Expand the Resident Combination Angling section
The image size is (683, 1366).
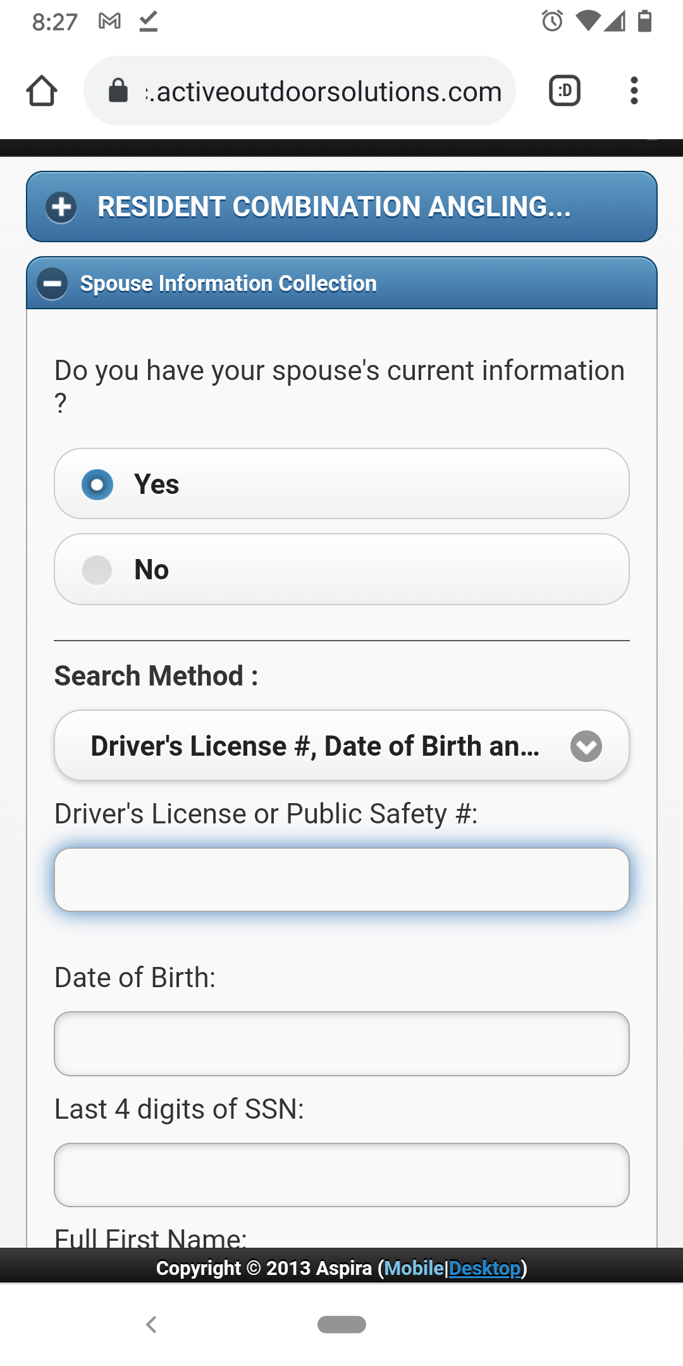coord(341,207)
